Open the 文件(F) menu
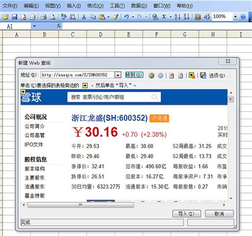This screenshot has height=236, width=252. [10, 6]
